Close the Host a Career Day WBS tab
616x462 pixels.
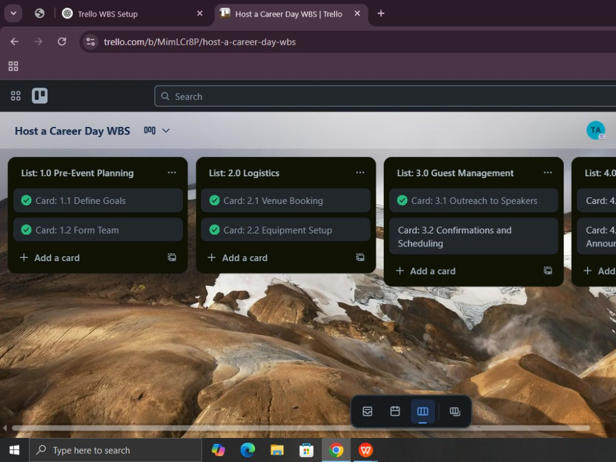357,14
